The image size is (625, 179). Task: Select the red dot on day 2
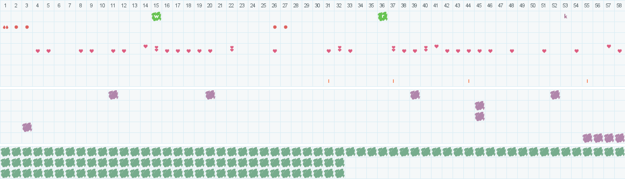click(x=16, y=27)
